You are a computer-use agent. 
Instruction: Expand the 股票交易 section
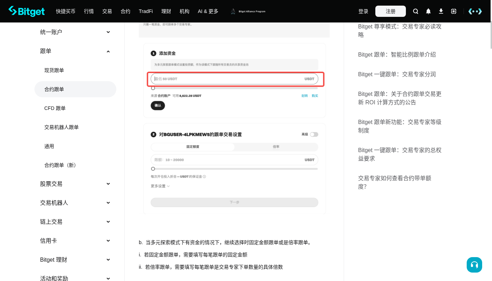pos(75,184)
